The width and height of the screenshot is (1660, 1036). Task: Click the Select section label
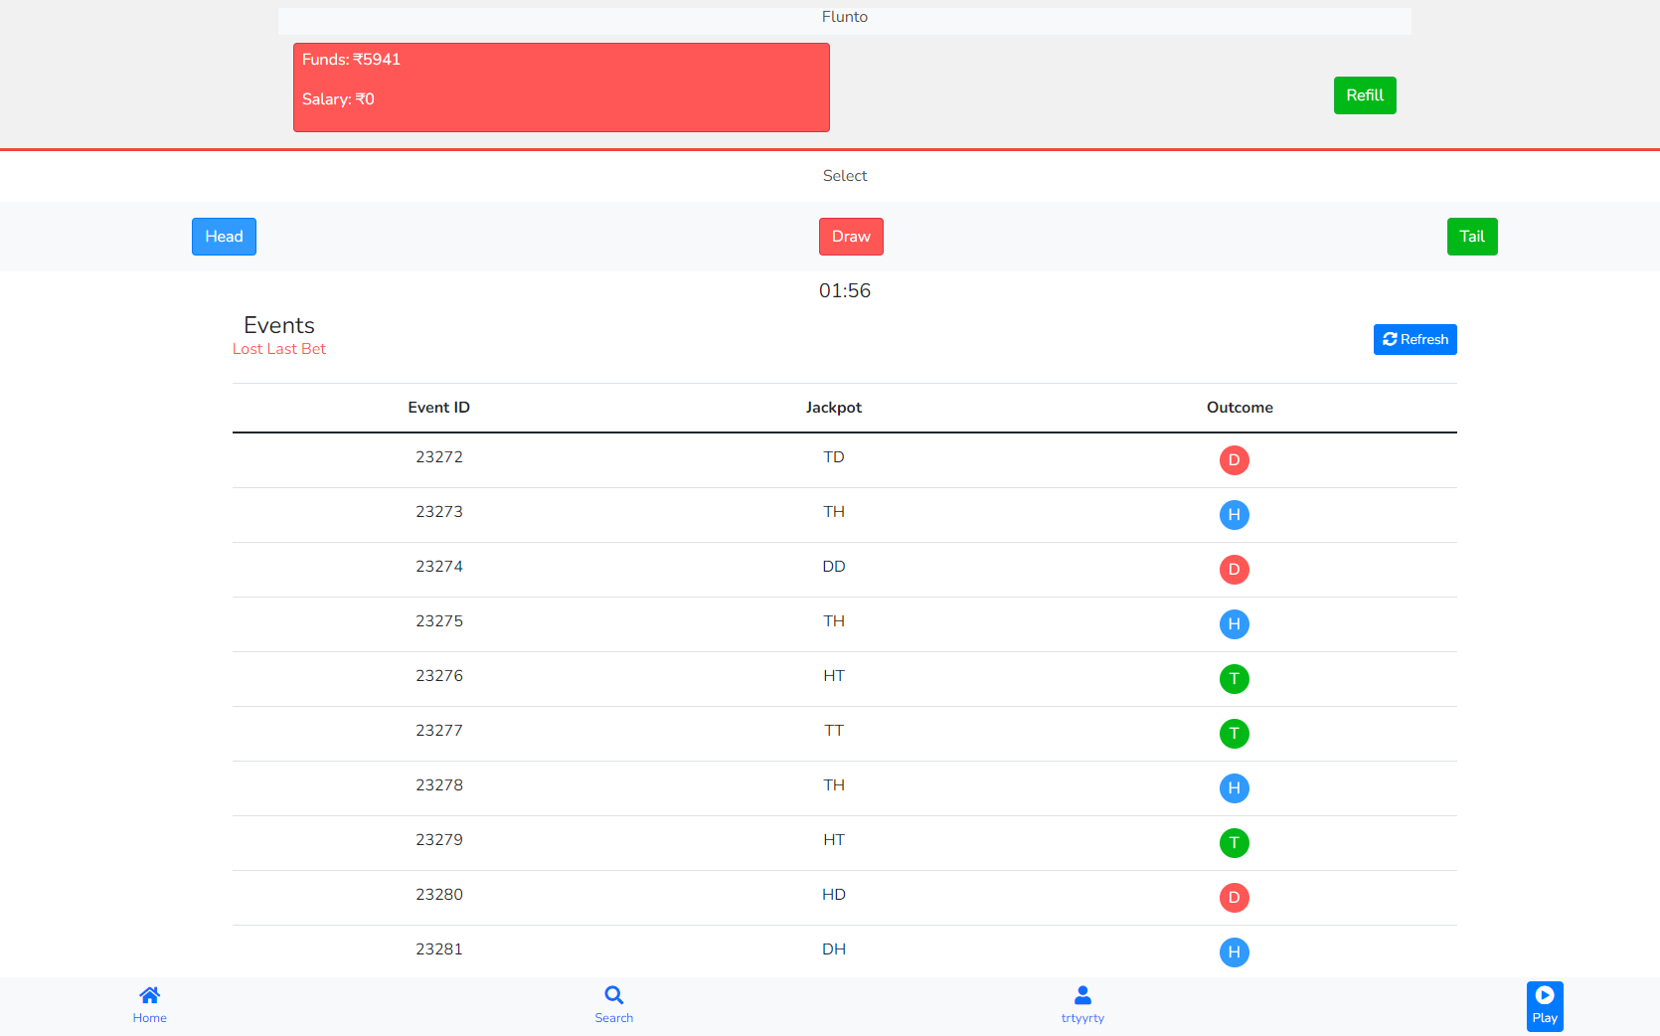point(844,176)
